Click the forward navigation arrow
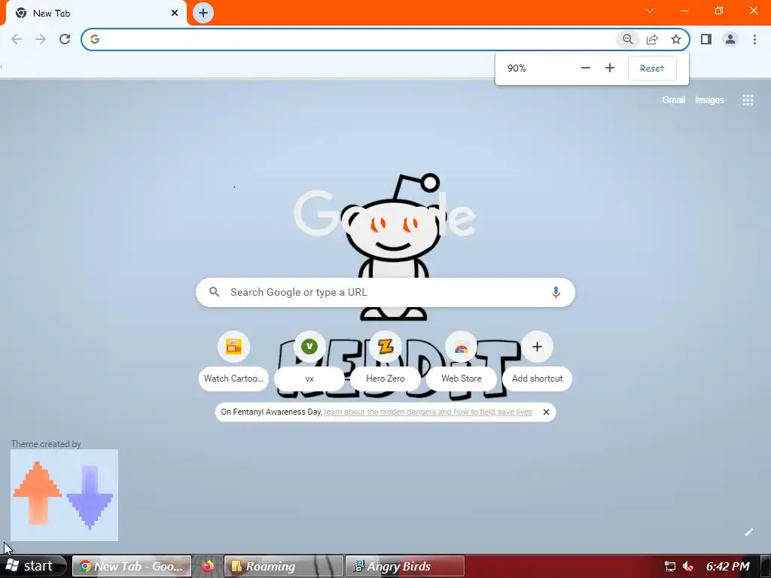Image resolution: width=771 pixels, height=578 pixels. [41, 39]
